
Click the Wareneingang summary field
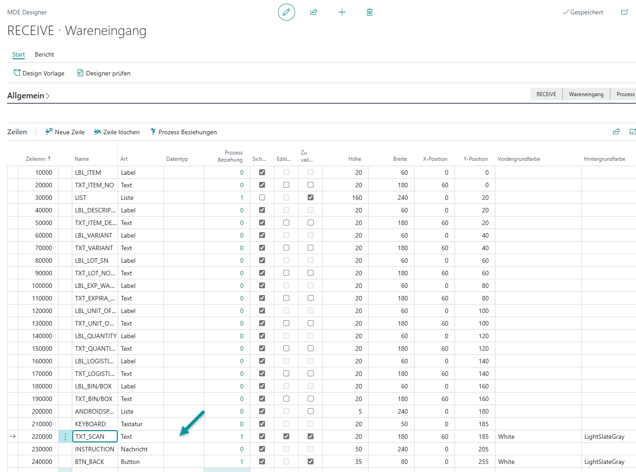[x=586, y=94]
